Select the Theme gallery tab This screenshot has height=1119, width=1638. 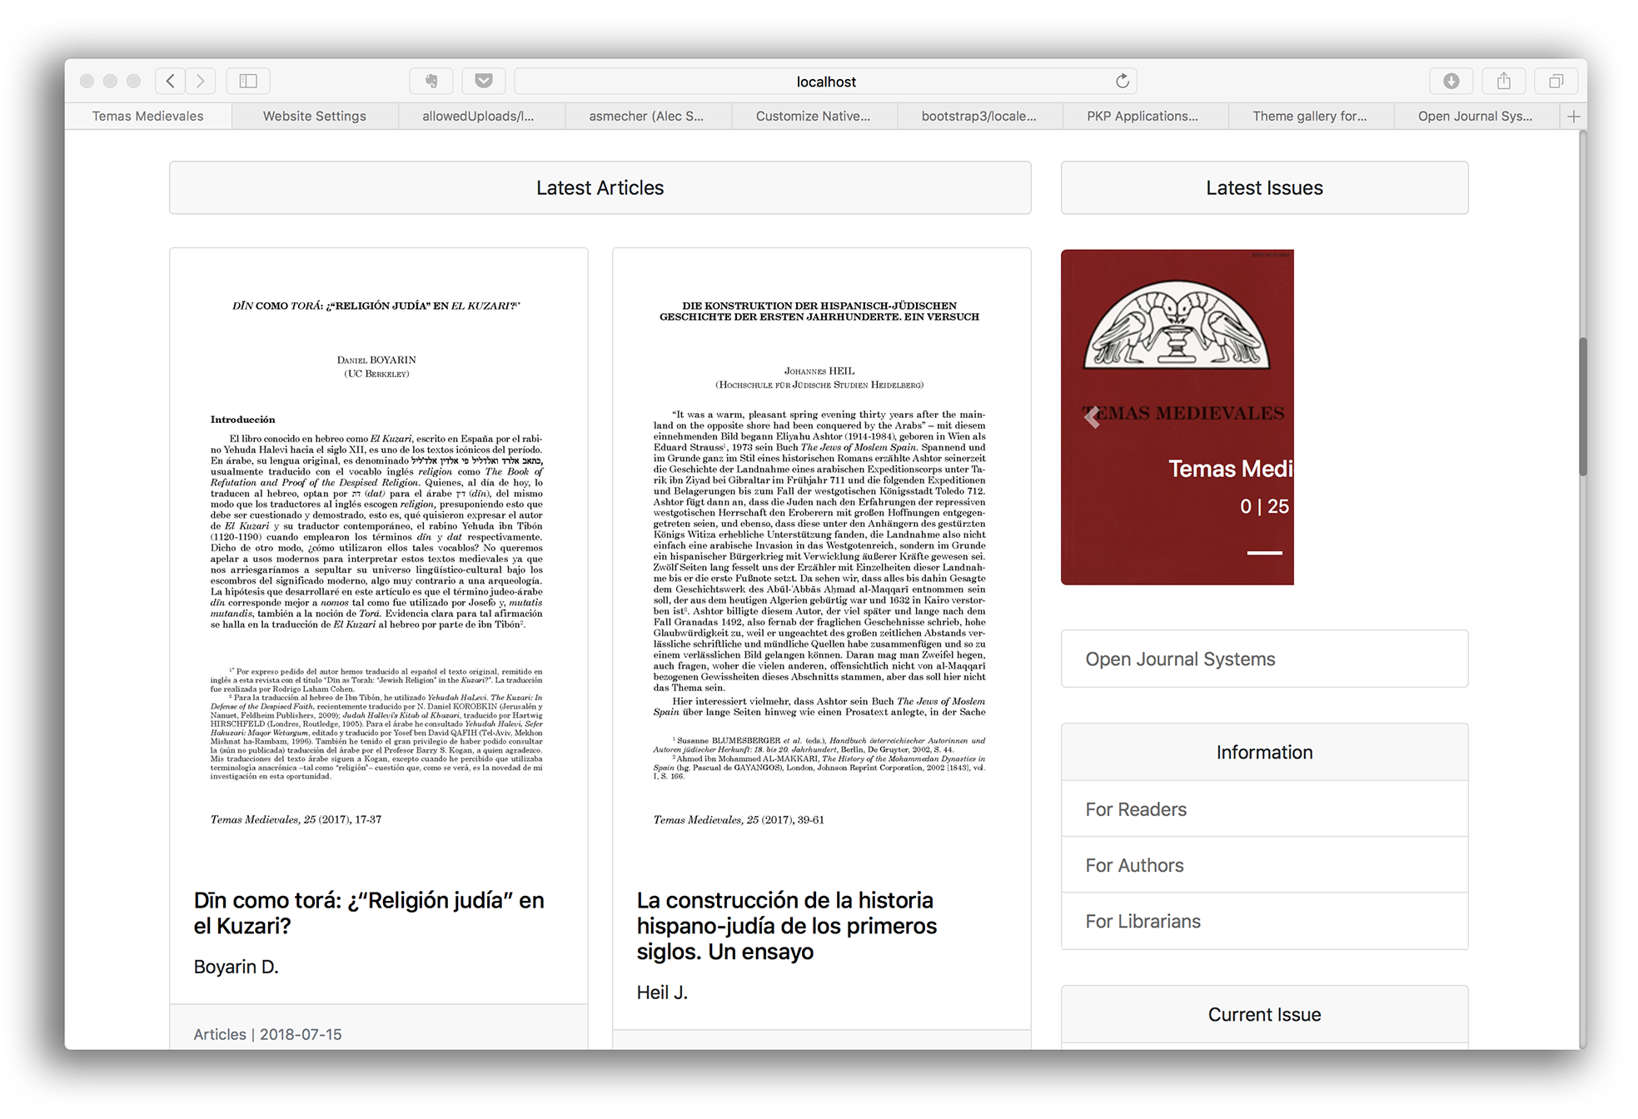click(1309, 117)
